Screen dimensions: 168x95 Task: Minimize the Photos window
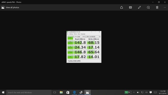pos(153,2)
